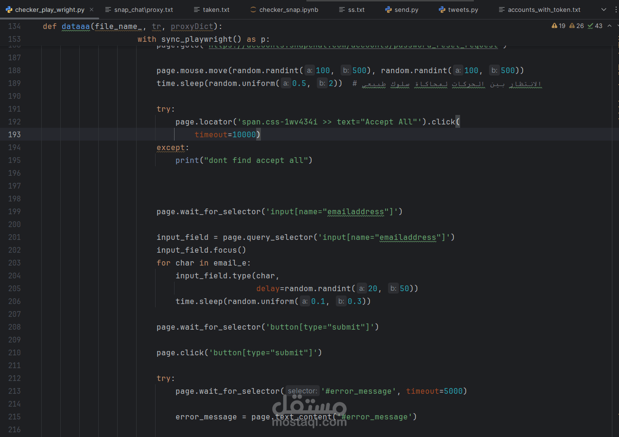Click line number 199 in the gutter
The width and height of the screenshot is (619, 437).
[x=15, y=211]
